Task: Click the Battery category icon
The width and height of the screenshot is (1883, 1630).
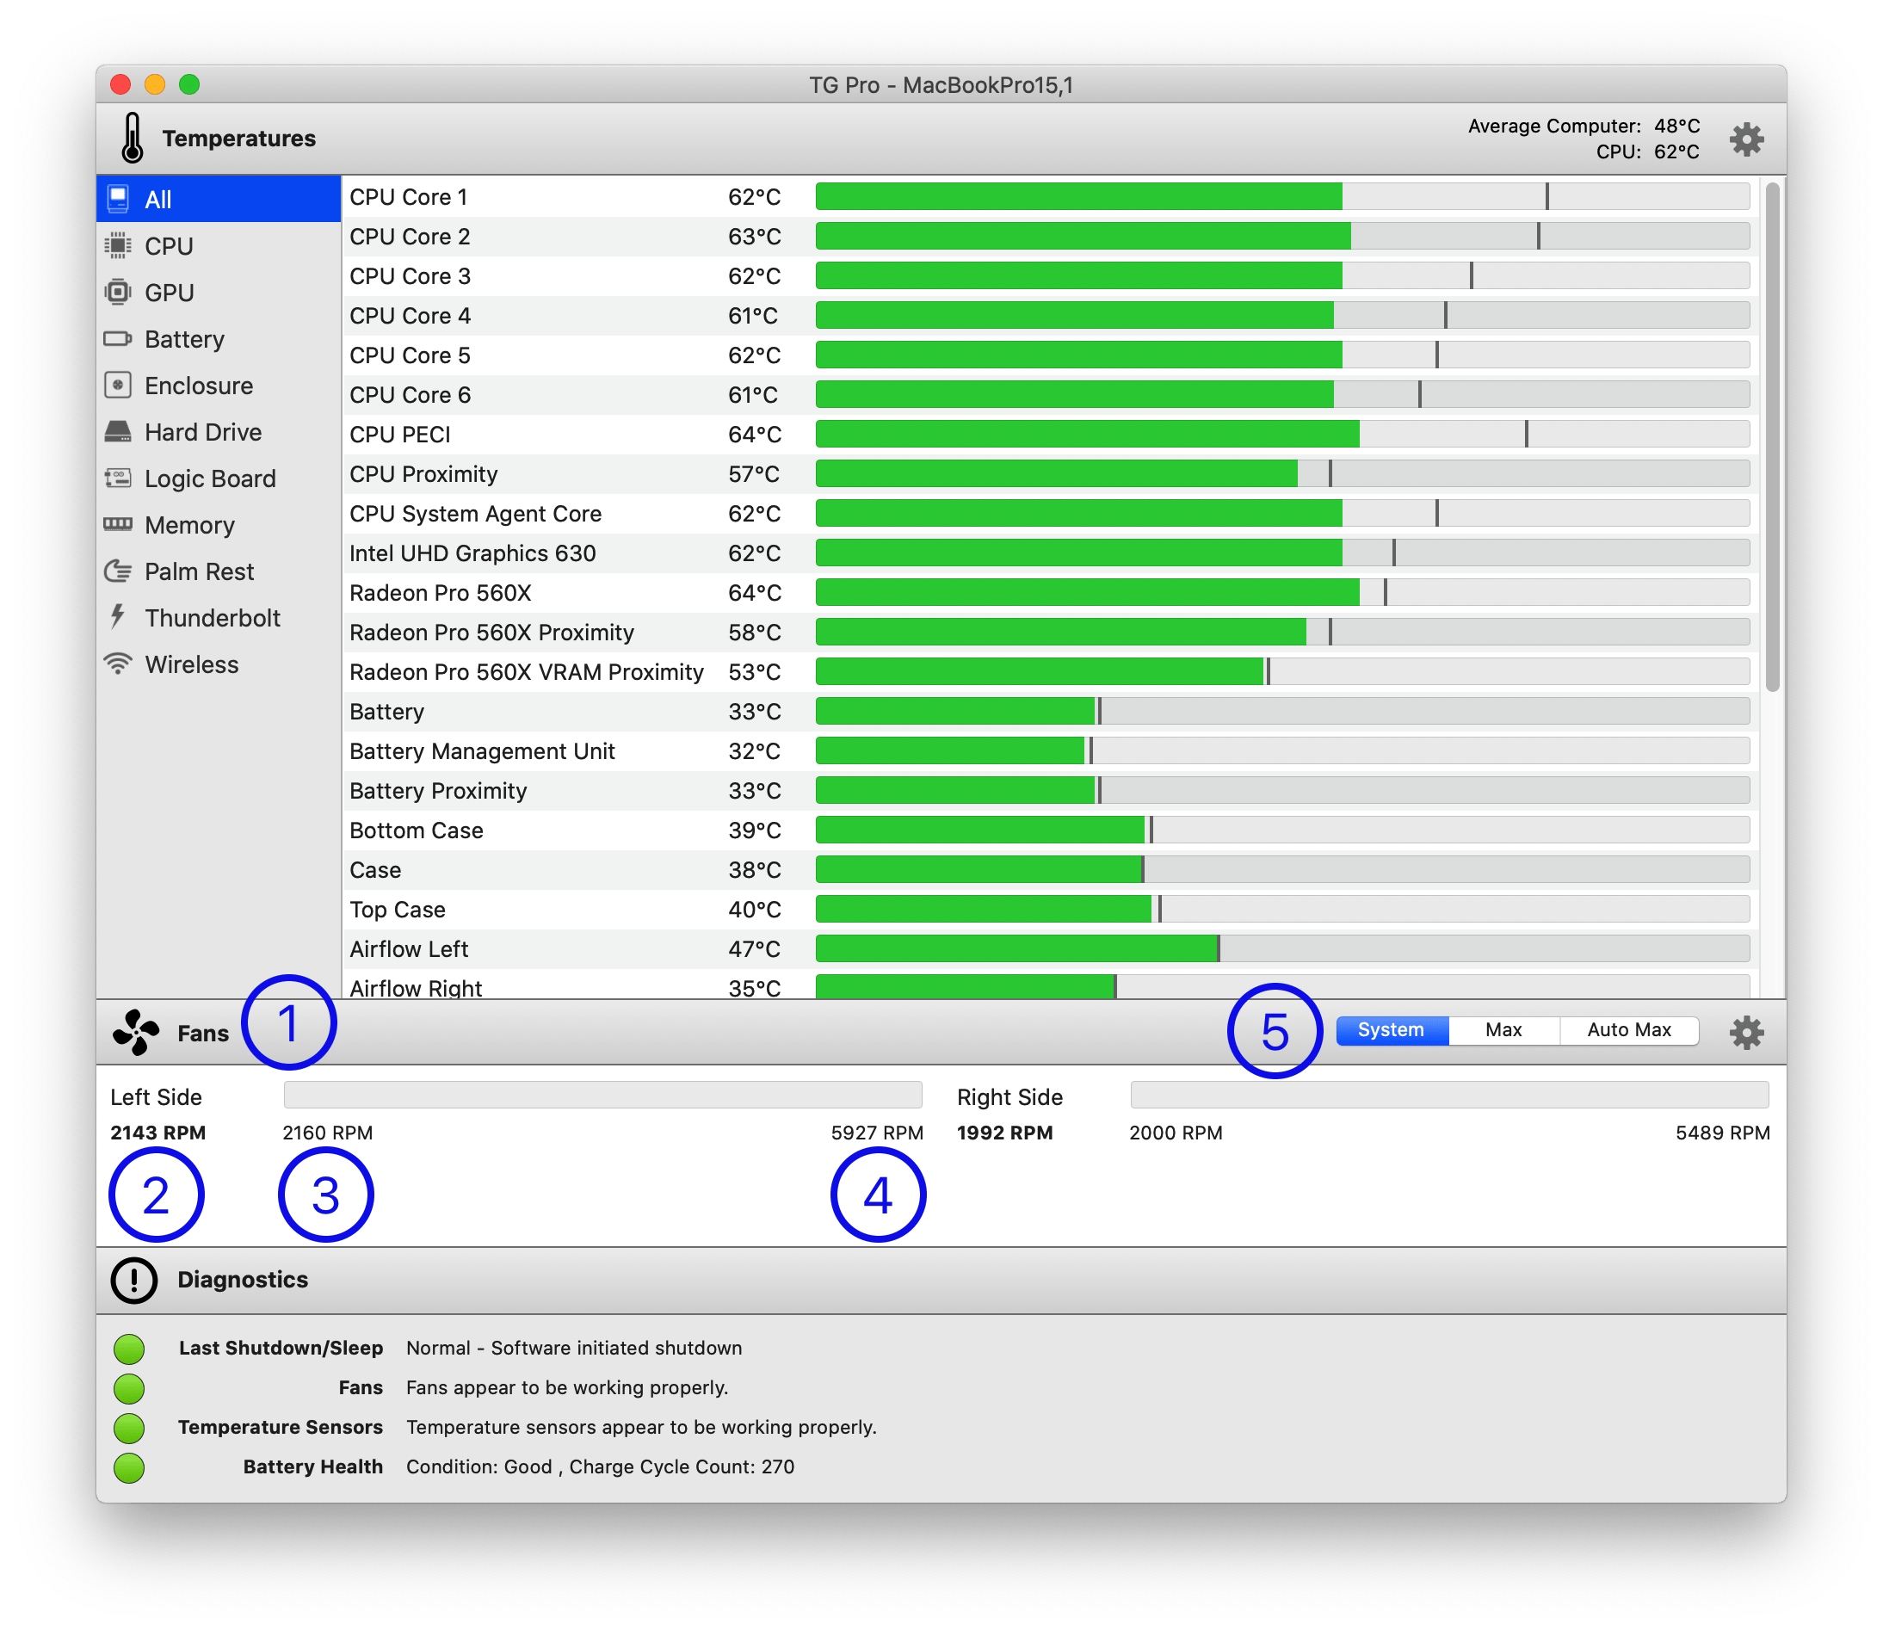Action: pos(119,338)
